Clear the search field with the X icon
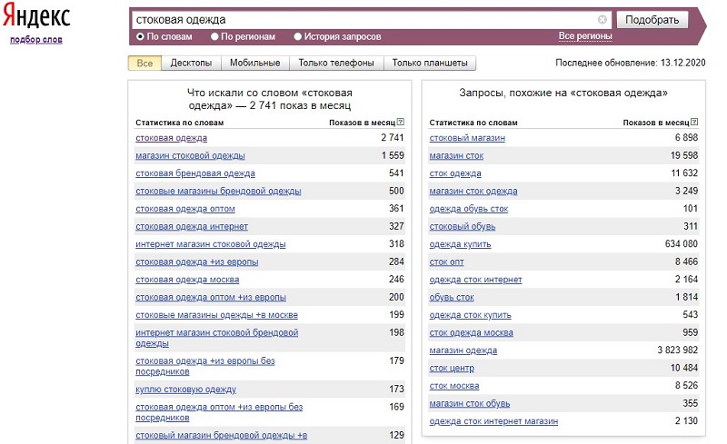The image size is (727, 444). pyautogui.click(x=603, y=19)
